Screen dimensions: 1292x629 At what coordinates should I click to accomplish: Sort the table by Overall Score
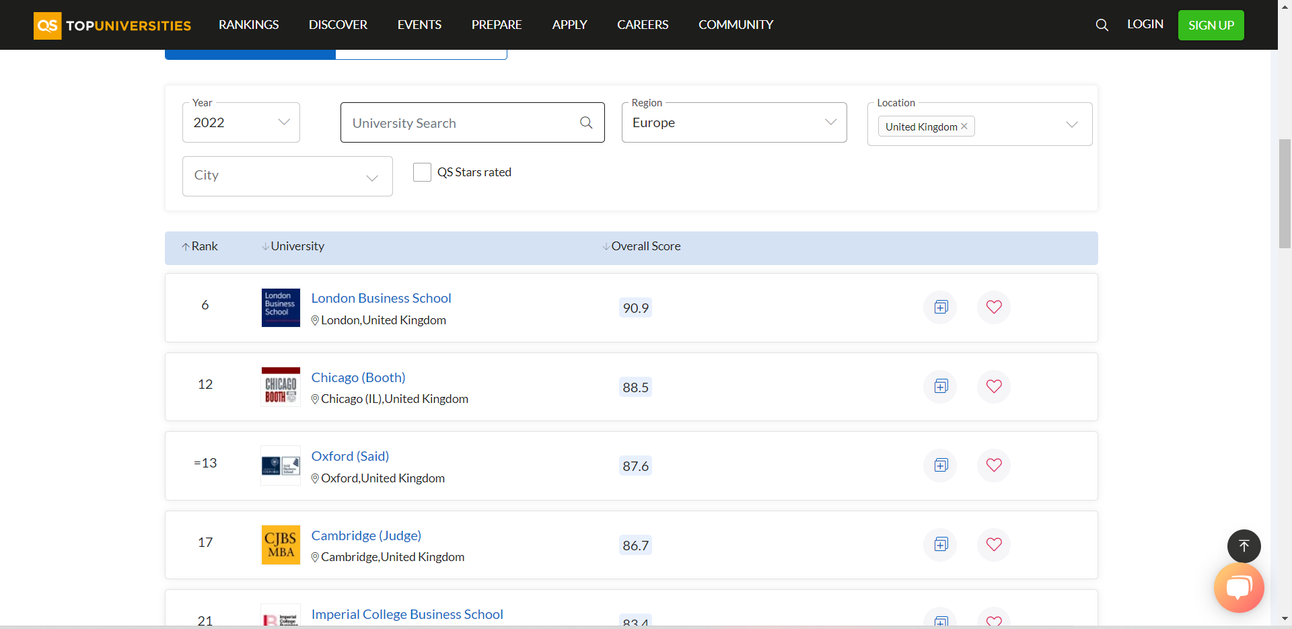[641, 247]
